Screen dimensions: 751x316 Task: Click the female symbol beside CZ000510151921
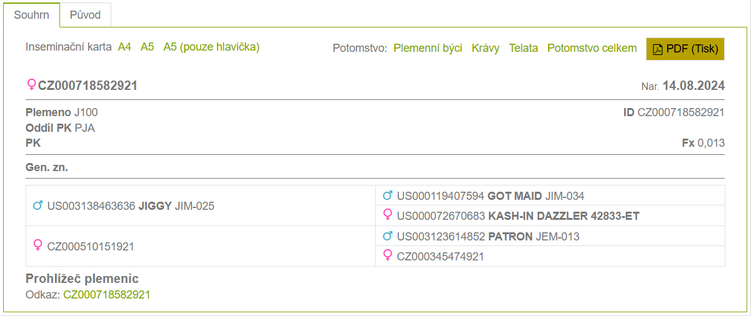coord(38,246)
